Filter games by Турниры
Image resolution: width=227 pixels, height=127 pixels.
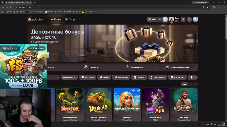pos(139,77)
